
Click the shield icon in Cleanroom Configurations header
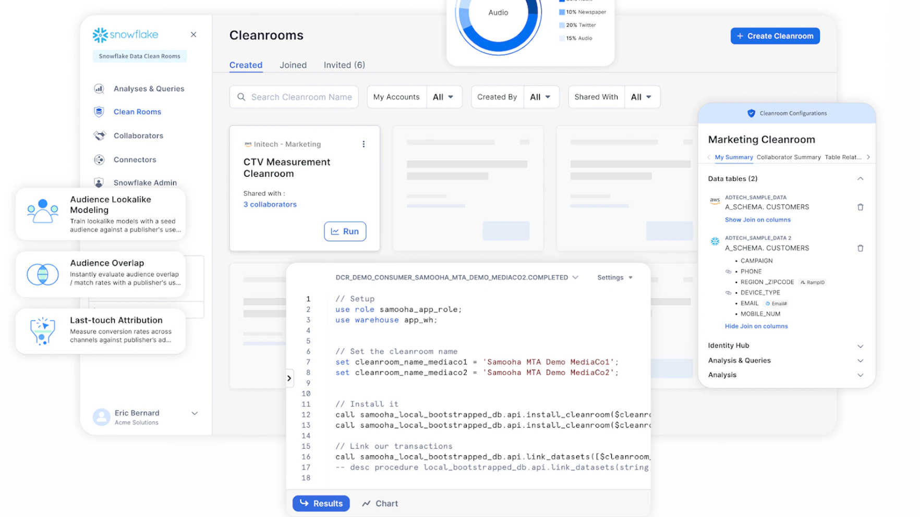[751, 113]
